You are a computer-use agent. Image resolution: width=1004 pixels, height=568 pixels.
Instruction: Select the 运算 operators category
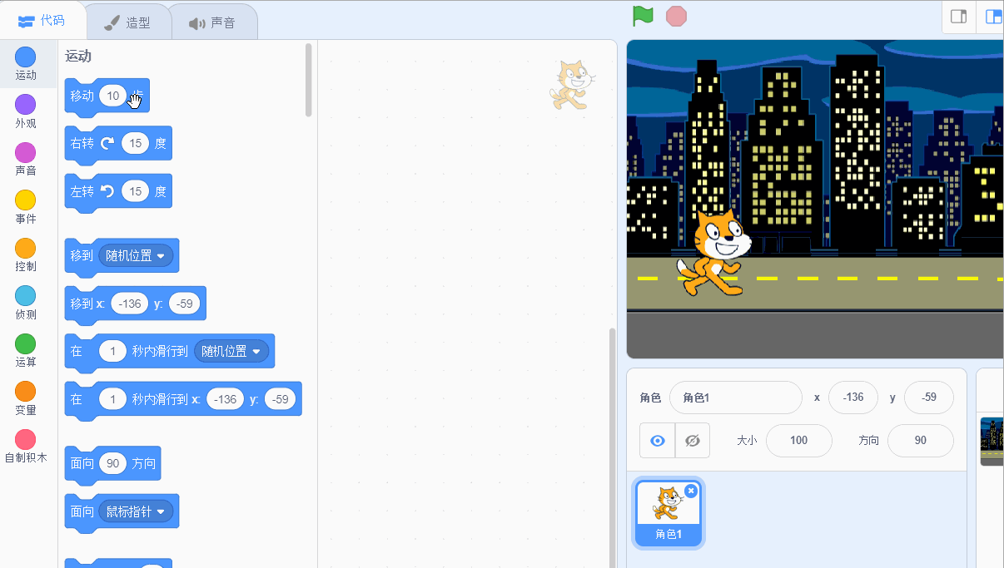26,351
